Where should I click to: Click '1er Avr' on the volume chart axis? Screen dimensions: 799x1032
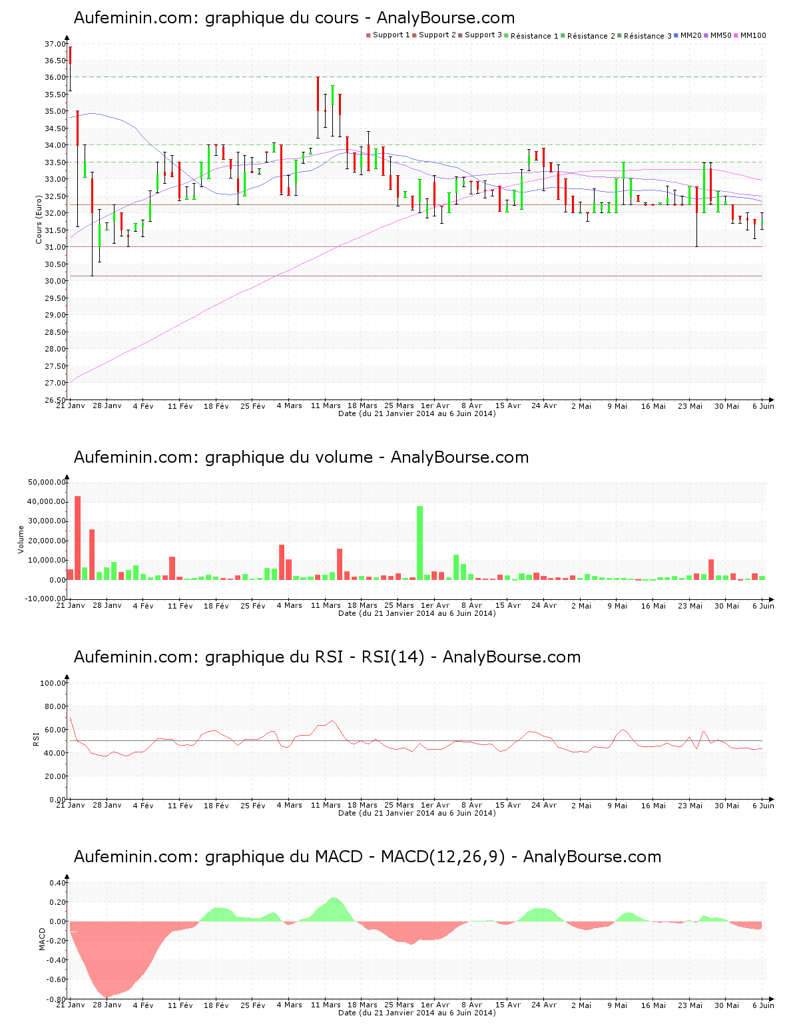click(435, 605)
